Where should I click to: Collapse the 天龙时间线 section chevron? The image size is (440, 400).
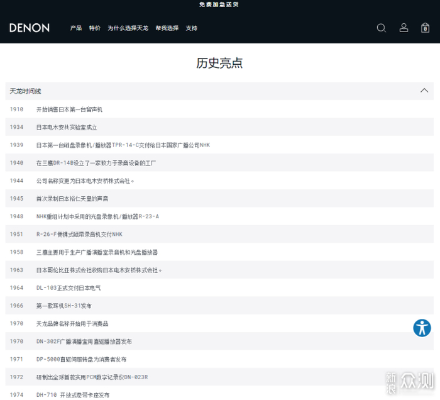pos(424,91)
